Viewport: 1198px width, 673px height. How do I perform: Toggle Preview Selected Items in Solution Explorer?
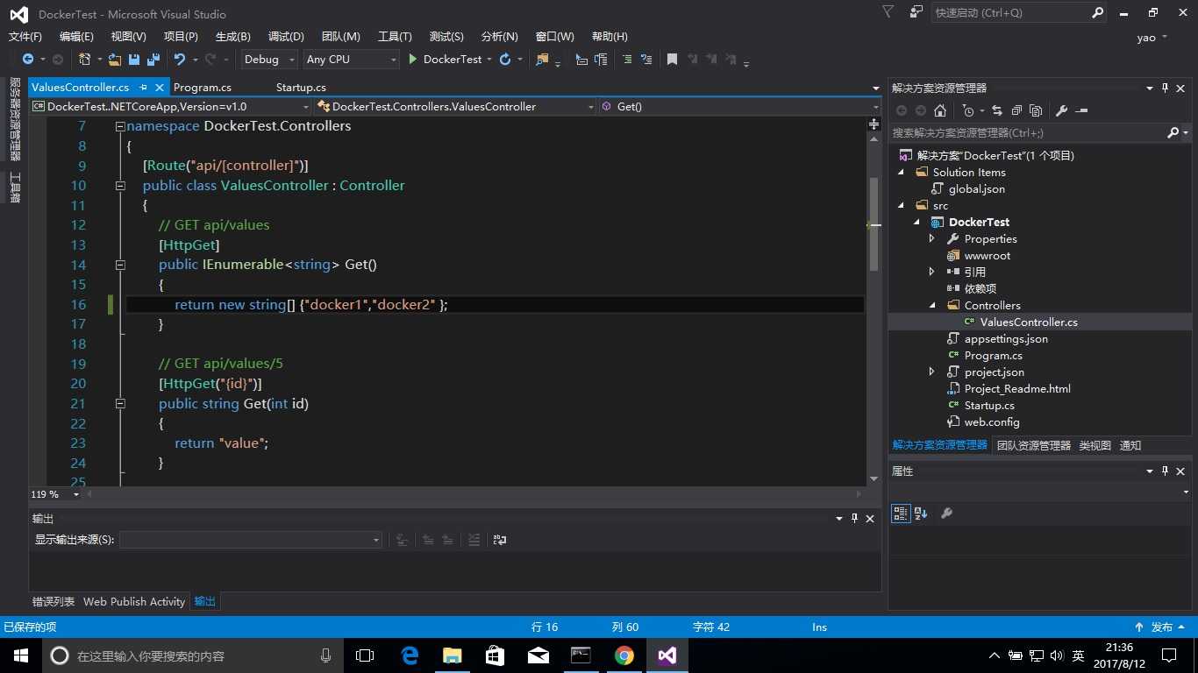(1081, 110)
